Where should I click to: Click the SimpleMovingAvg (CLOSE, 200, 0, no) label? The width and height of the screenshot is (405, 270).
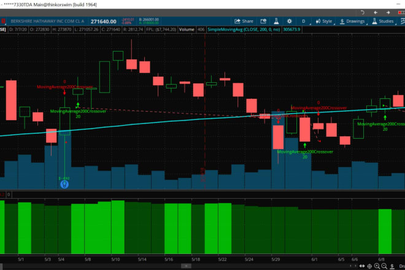(244, 29)
